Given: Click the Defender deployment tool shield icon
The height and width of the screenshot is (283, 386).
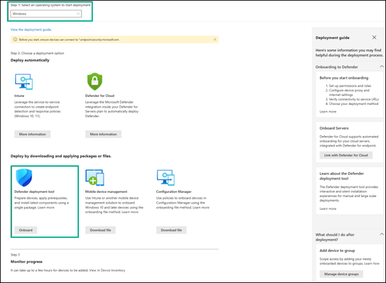Looking at the screenshot, I should pos(24,177).
